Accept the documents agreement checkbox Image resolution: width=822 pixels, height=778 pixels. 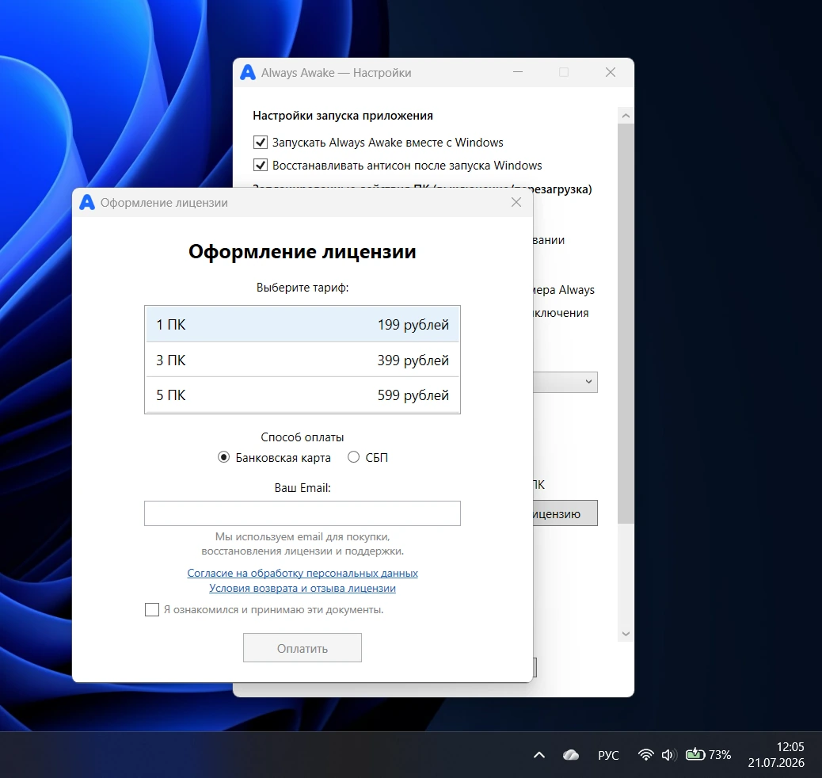(x=152, y=609)
